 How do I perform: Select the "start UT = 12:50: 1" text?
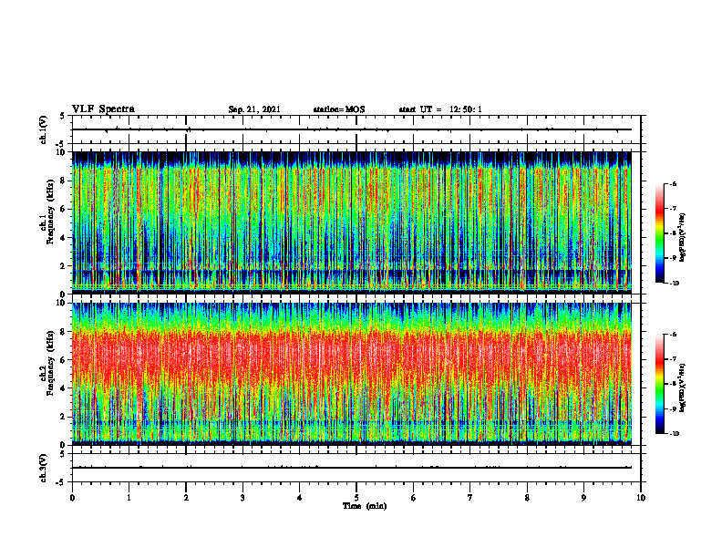click(440, 109)
